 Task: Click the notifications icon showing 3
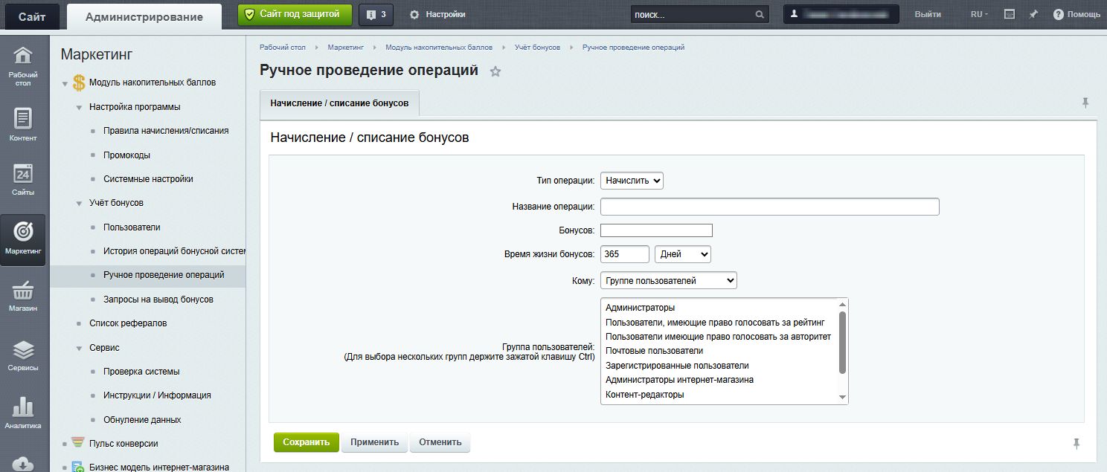pos(376,14)
